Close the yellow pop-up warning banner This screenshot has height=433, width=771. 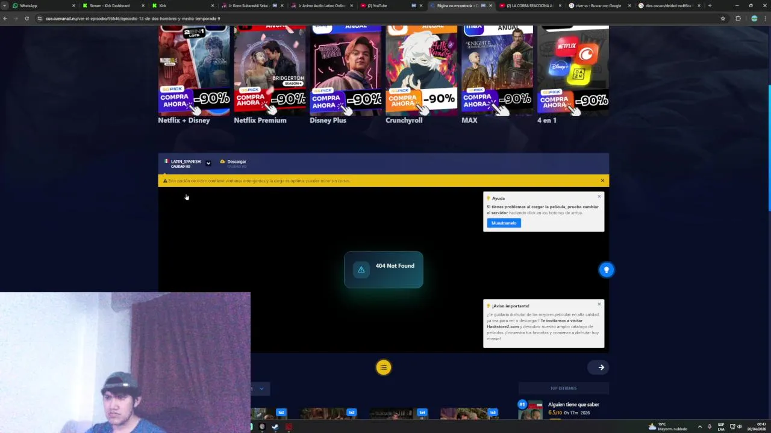[x=602, y=180]
